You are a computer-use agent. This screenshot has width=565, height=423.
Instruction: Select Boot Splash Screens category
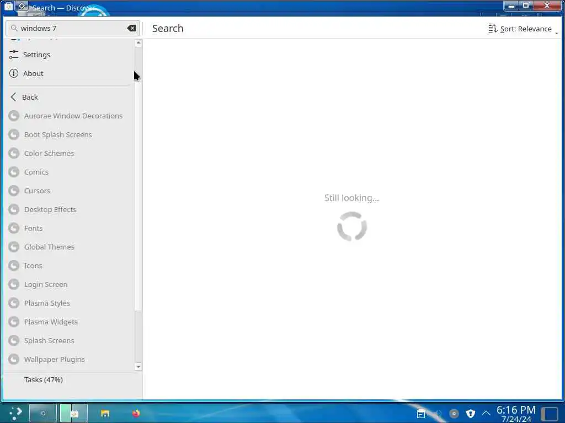pos(68,134)
